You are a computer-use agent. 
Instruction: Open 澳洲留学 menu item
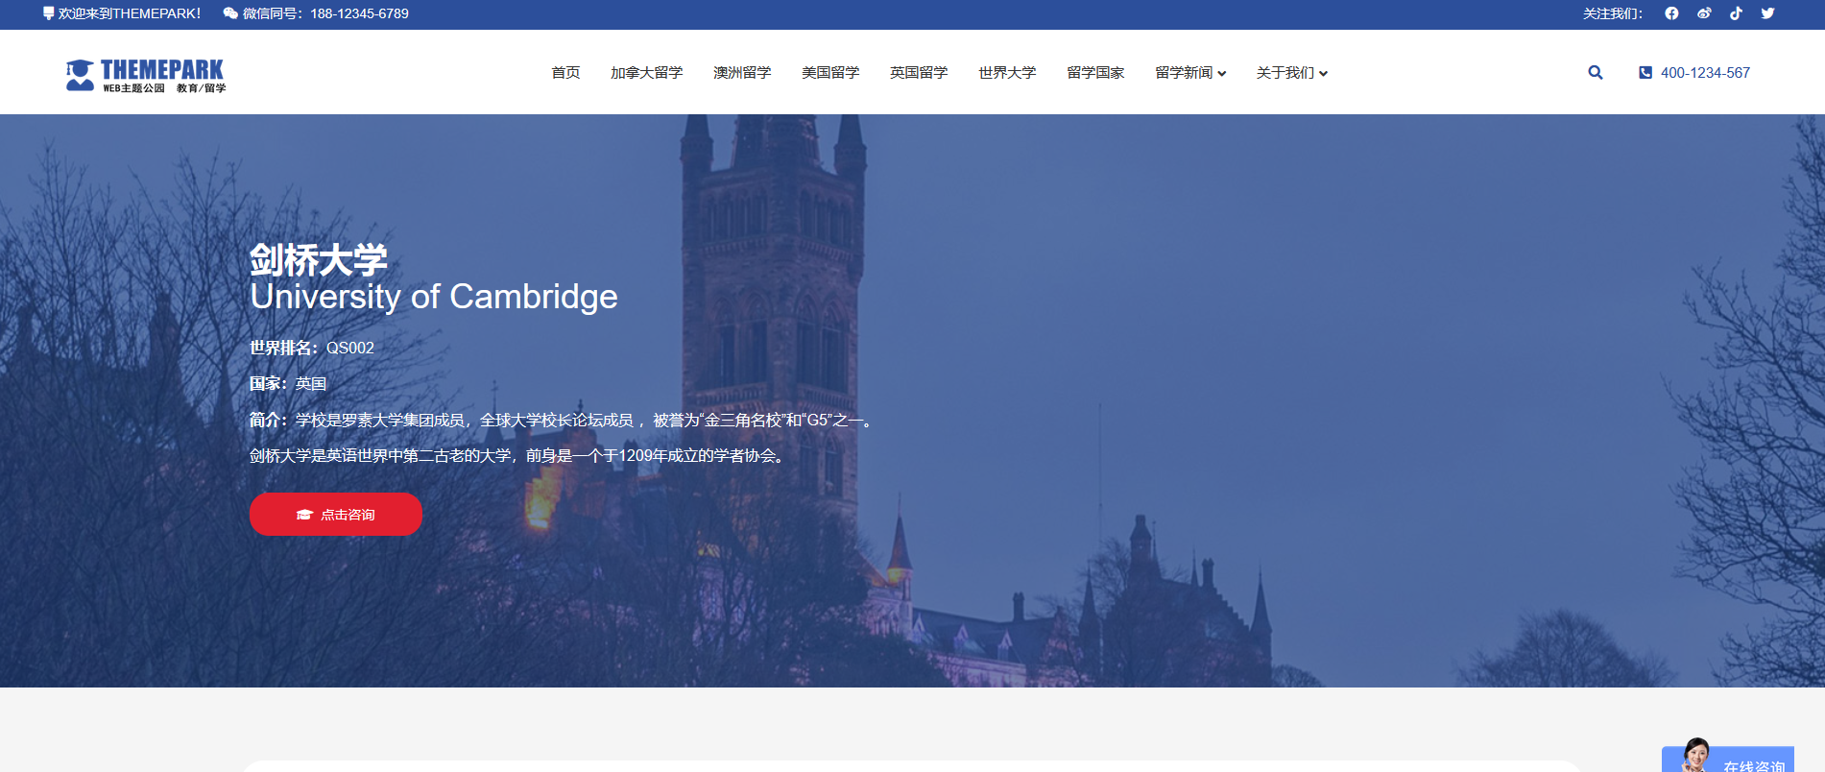coord(742,73)
